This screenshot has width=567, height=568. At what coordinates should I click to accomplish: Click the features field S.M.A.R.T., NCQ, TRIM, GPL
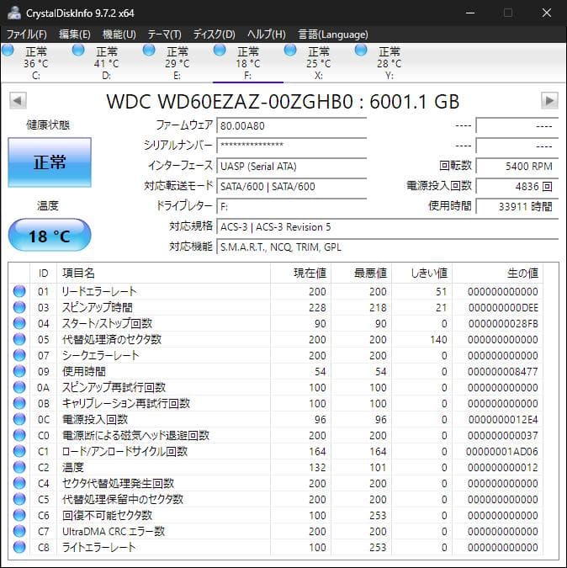pos(388,247)
